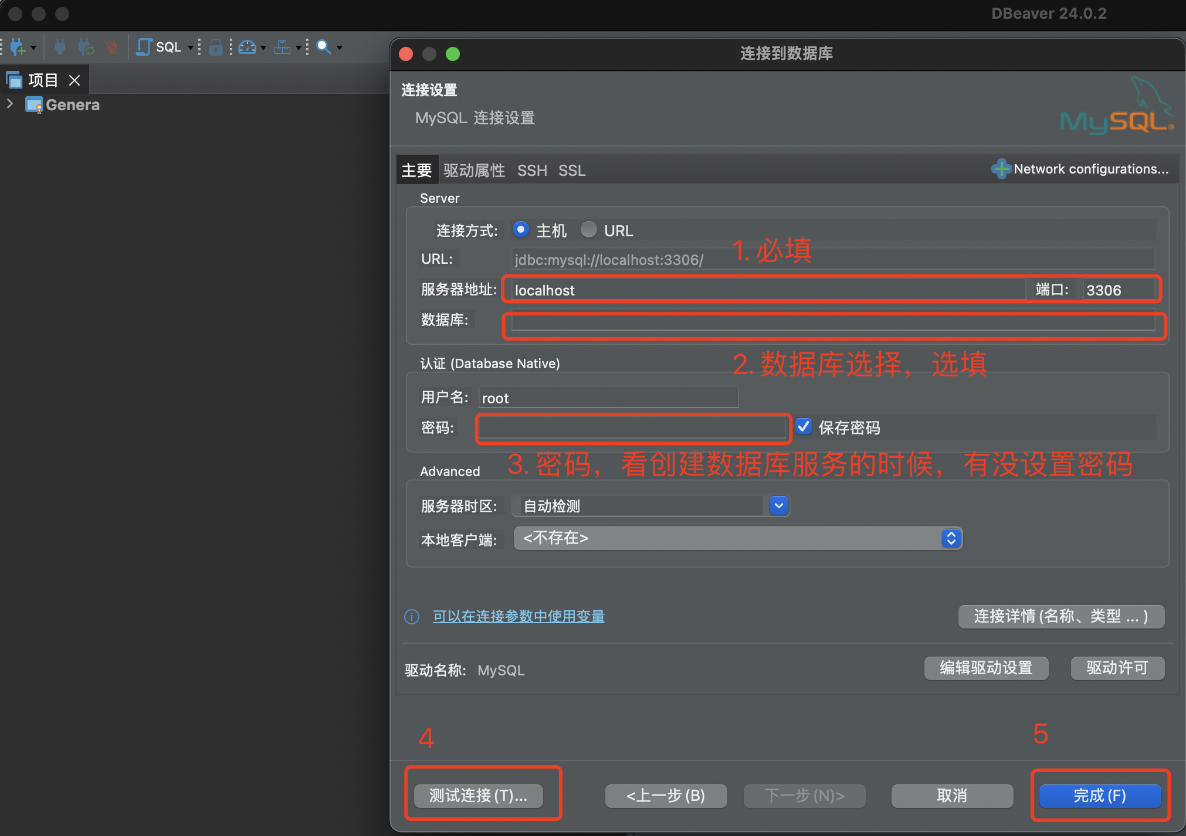Select URL connection radio button
The width and height of the screenshot is (1186, 836).
pyautogui.click(x=588, y=229)
